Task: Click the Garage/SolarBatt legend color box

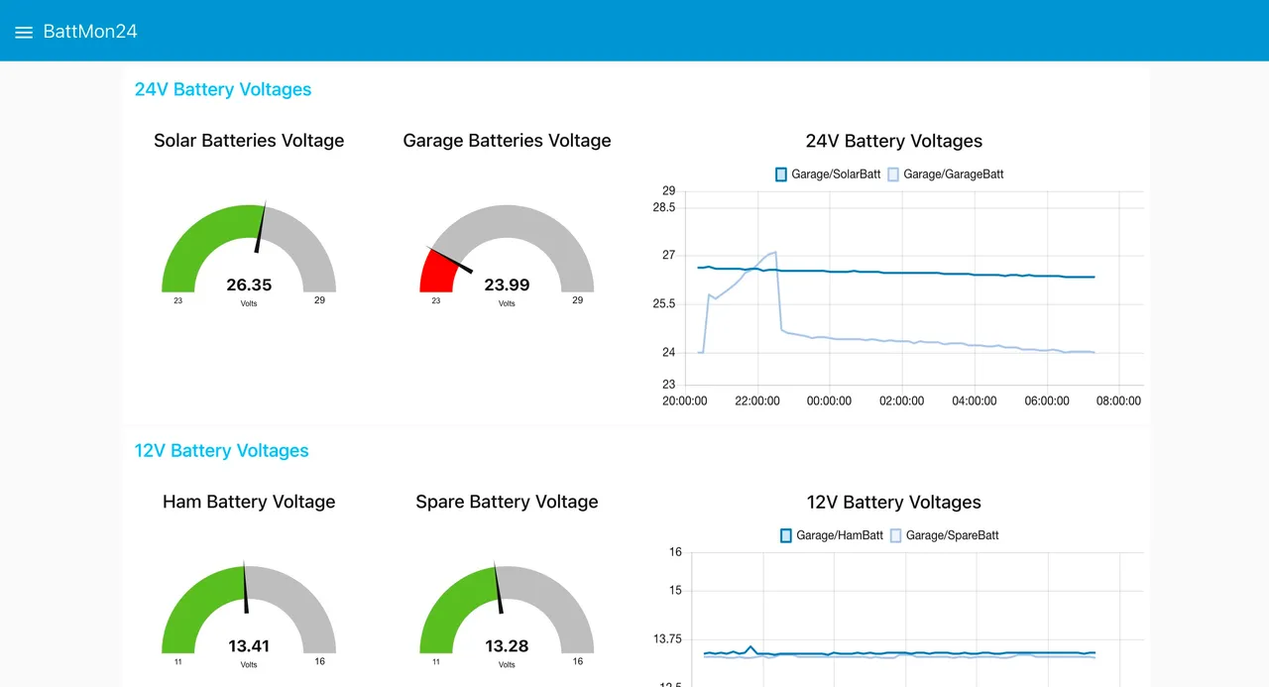Action: coord(781,174)
